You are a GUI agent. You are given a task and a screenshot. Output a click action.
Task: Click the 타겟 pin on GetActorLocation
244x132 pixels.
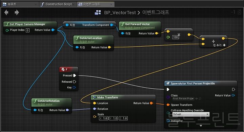point(77,47)
